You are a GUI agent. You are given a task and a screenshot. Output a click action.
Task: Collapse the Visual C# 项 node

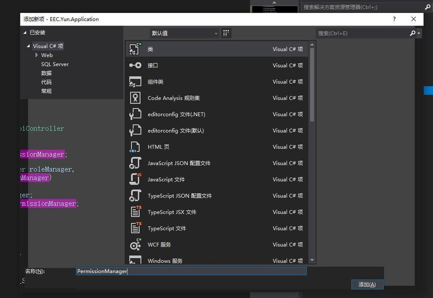click(x=28, y=46)
